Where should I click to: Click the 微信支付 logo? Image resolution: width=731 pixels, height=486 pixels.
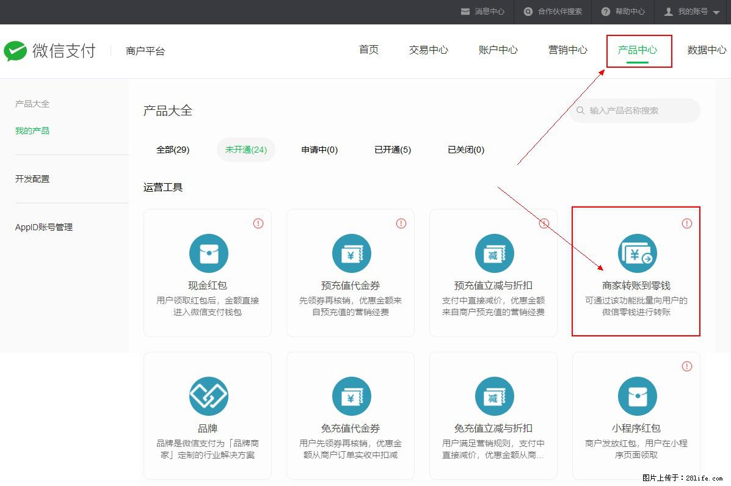[50, 51]
